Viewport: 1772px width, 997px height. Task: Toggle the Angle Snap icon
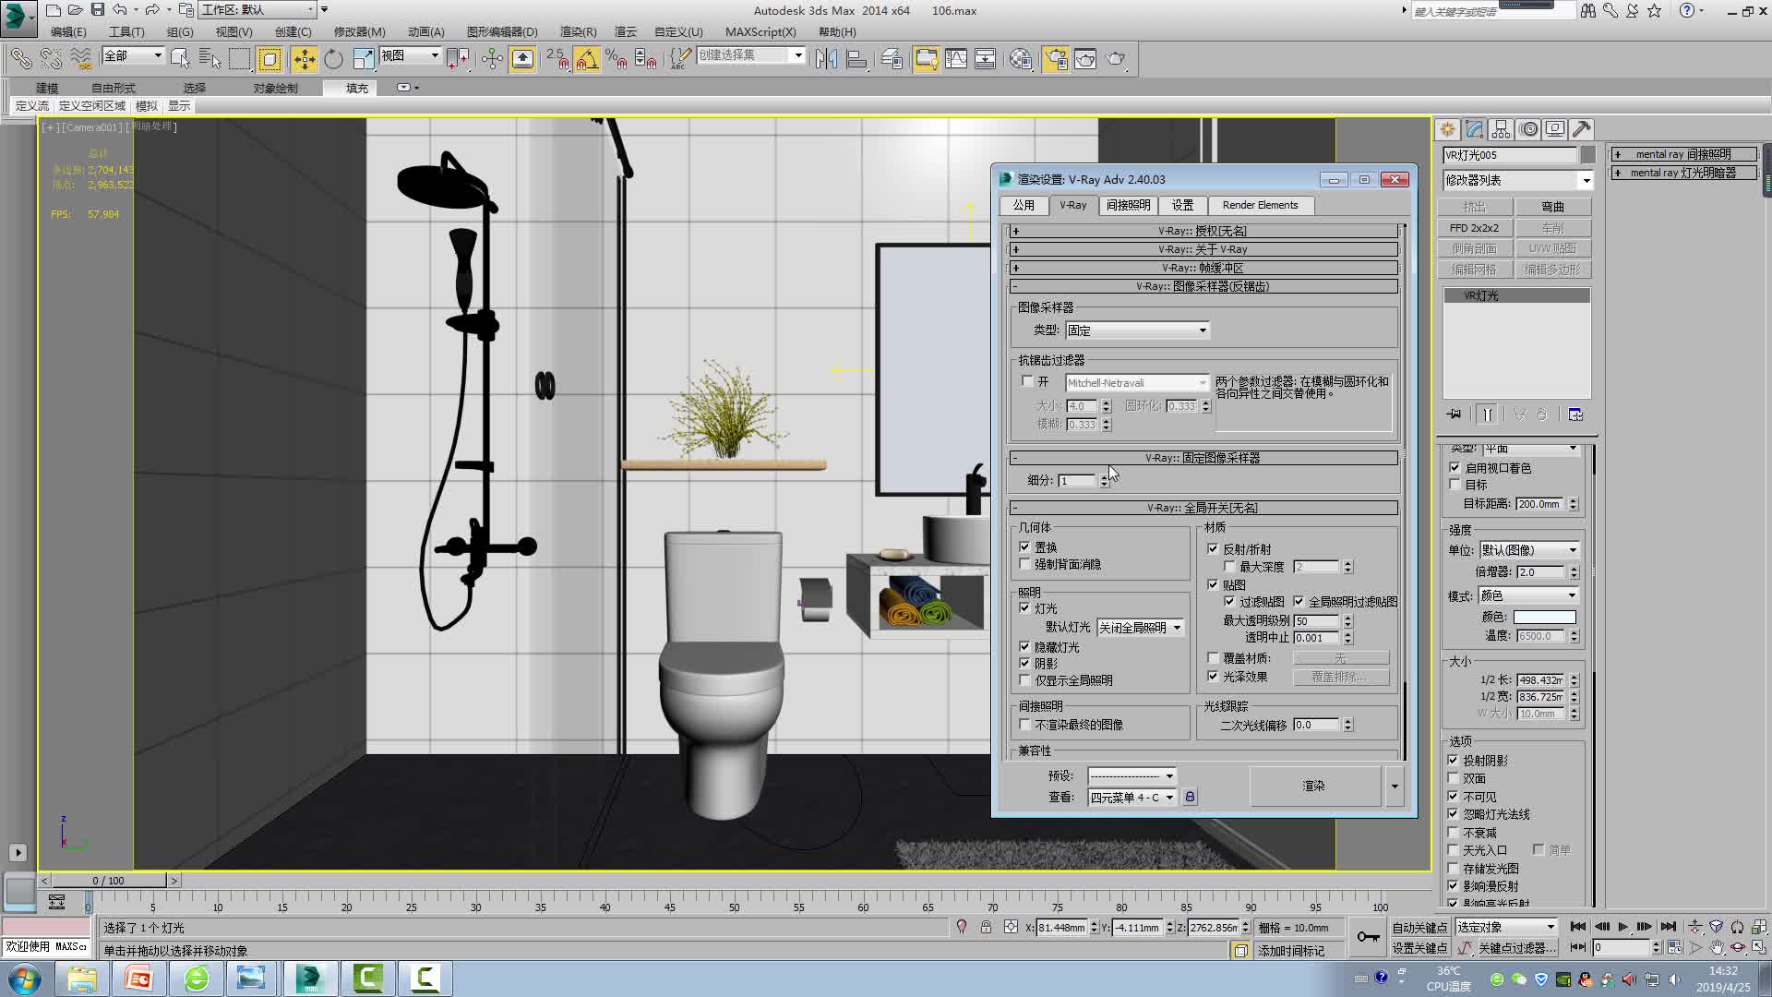586,59
